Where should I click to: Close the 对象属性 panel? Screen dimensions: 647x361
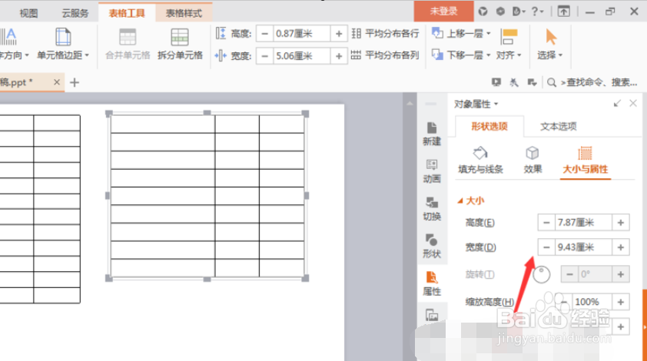[x=633, y=103]
